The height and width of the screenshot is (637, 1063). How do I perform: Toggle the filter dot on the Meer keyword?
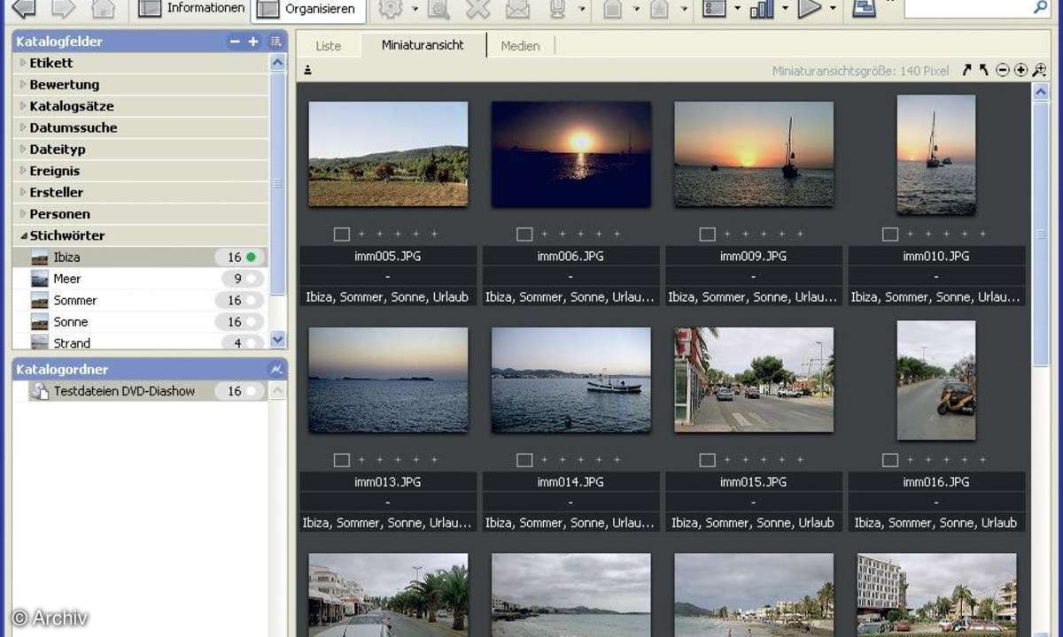(252, 279)
